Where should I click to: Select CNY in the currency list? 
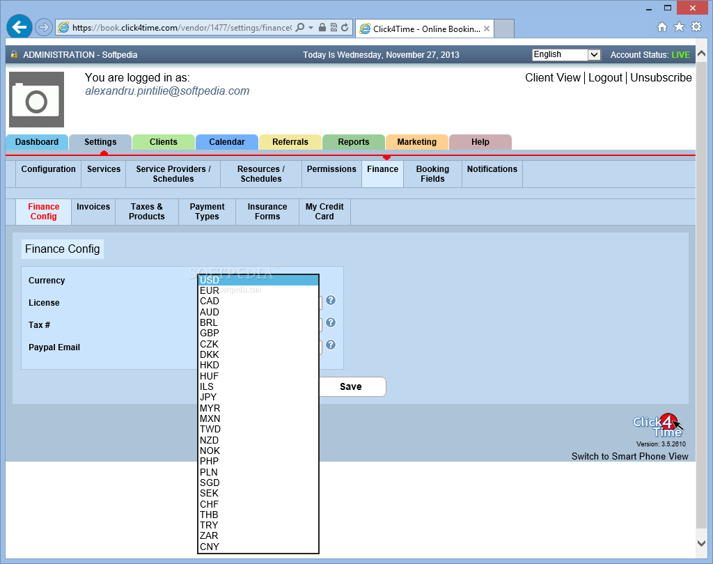click(258, 547)
